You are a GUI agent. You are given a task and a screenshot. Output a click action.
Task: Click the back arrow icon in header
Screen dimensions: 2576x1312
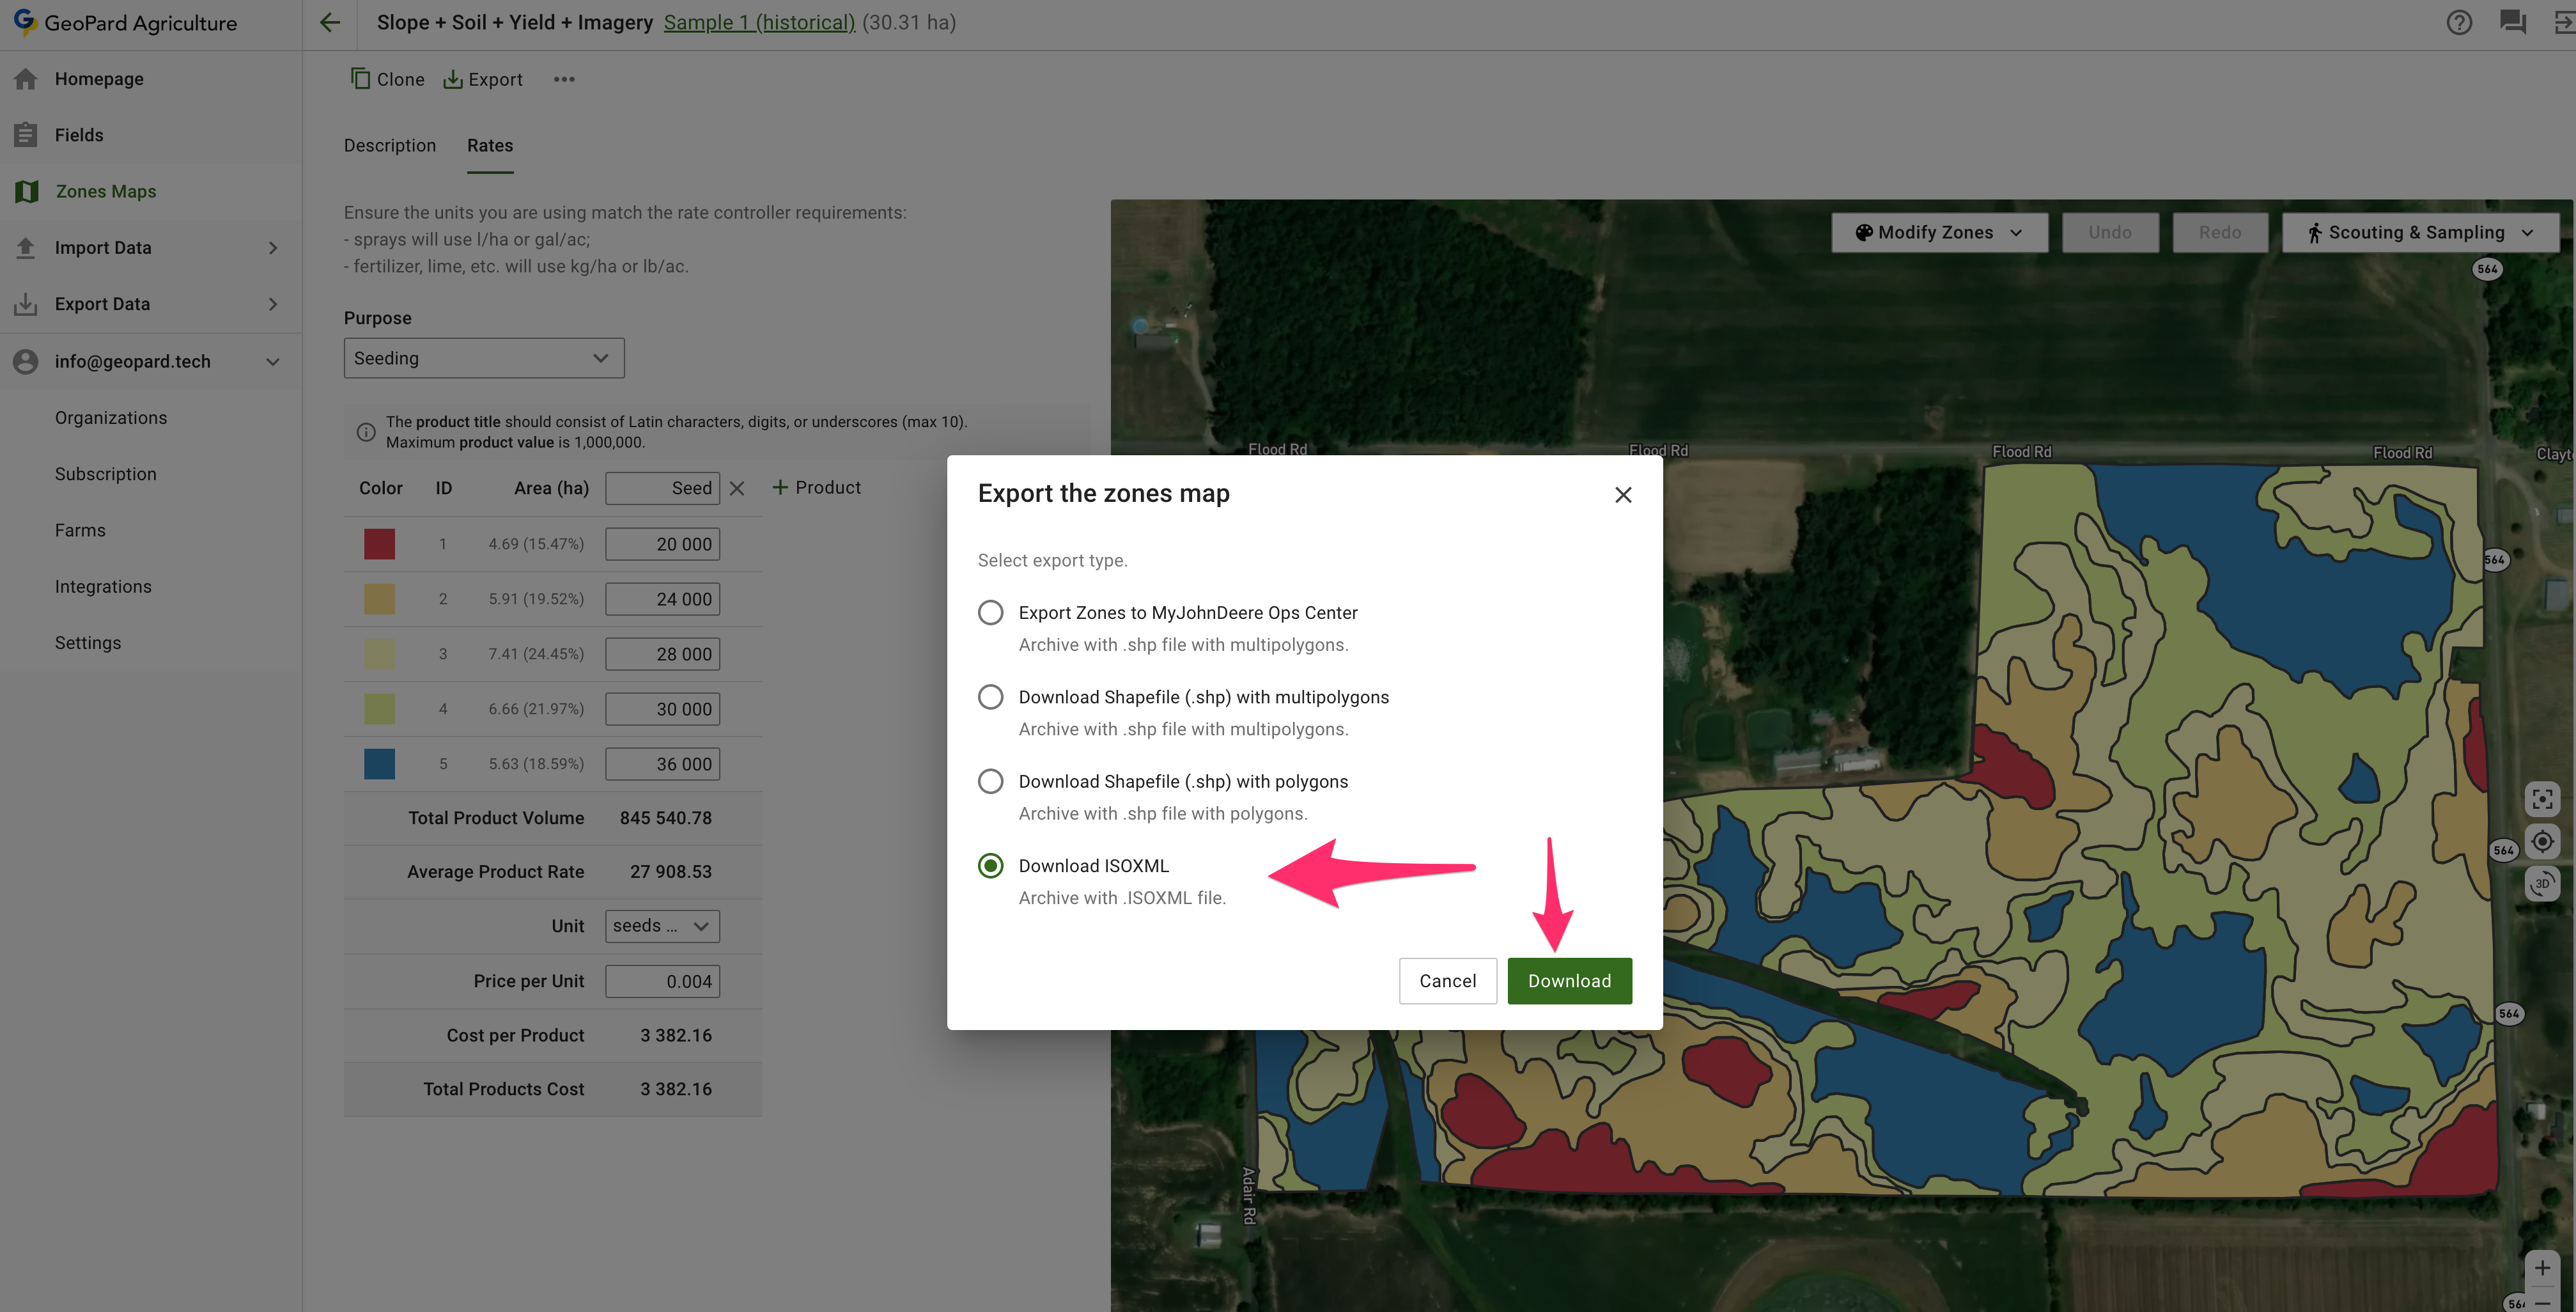[x=330, y=22]
